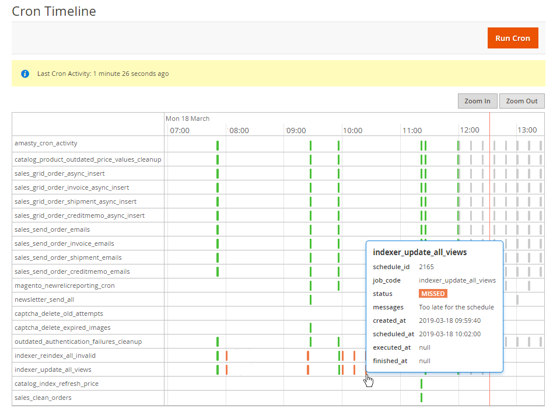Click the blue info icon in notice bar

[x=25, y=74]
